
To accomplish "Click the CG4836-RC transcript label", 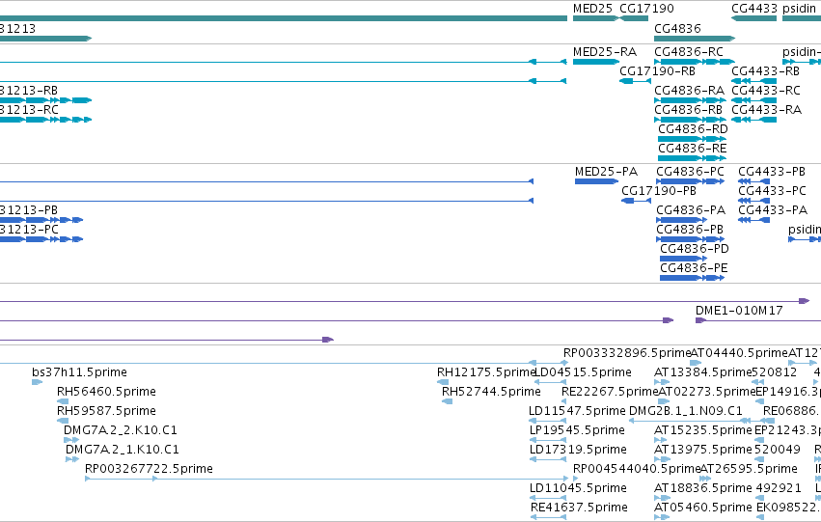I will (x=689, y=52).
